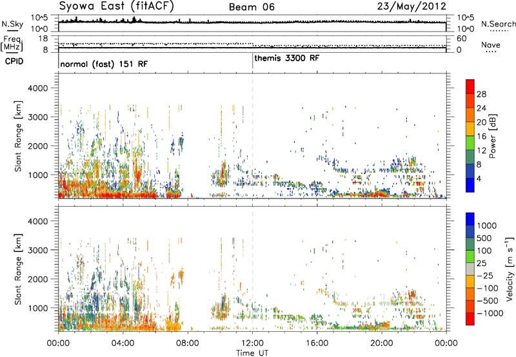Click the 'Velocity [m s⁻¹]' colorbar label
This screenshot has height=357, width=516.
coord(510,269)
